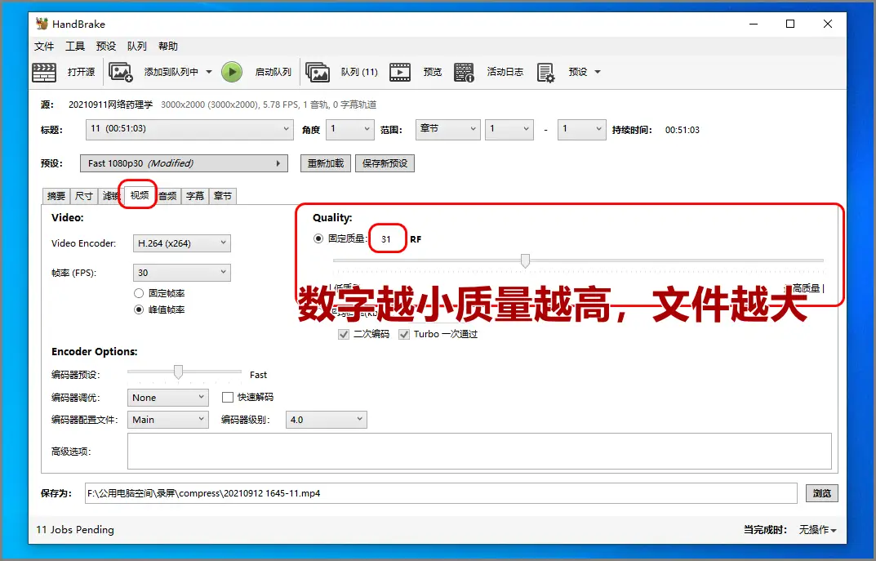Click the Queue (11) stacked pictures icon
The image size is (876, 561).
(x=318, y=72)
